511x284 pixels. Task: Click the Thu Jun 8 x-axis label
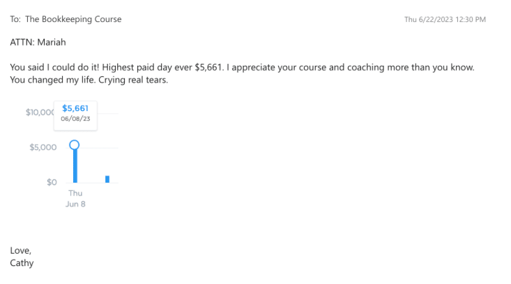(x=76, y=199)
